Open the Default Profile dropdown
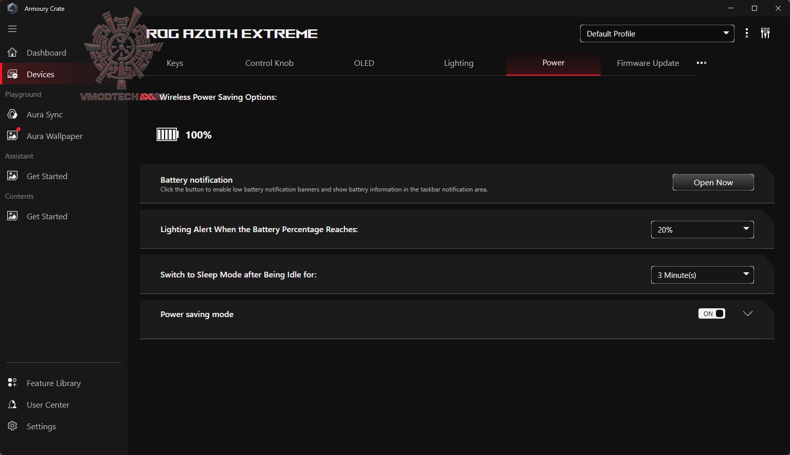790x455 pixels. [657, 33]
